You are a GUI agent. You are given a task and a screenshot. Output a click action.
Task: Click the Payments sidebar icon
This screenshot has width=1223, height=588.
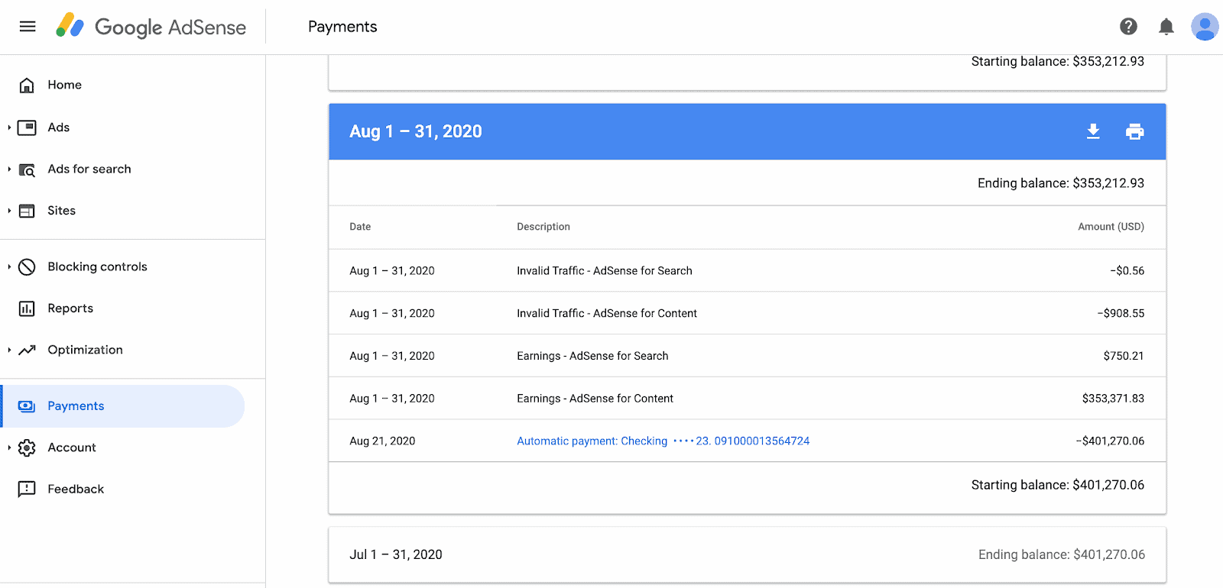(27, 406)
